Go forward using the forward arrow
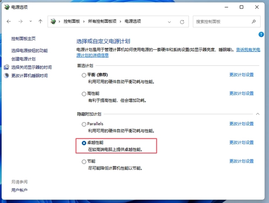 (21, 21)
